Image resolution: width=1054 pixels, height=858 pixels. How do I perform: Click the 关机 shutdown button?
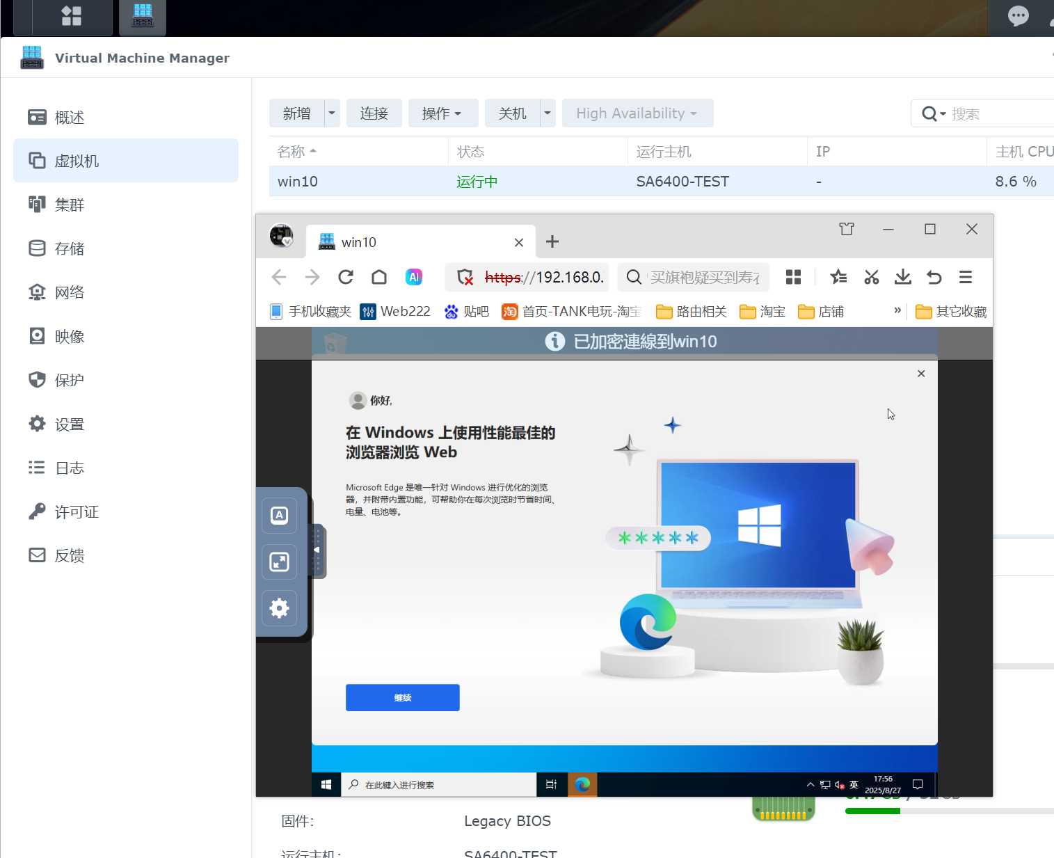click(513, 113)
